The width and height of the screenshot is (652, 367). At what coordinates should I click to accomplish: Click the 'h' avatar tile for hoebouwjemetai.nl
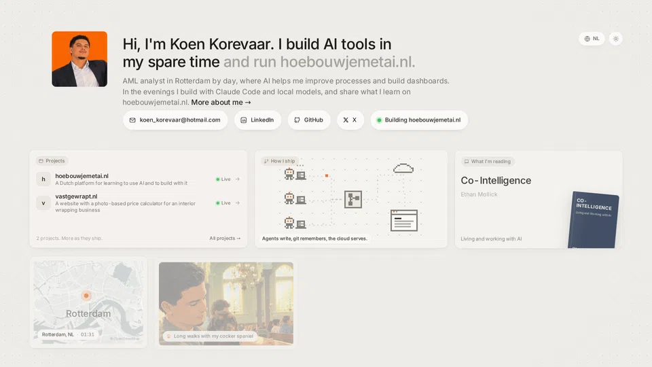(x=43, y=179)
